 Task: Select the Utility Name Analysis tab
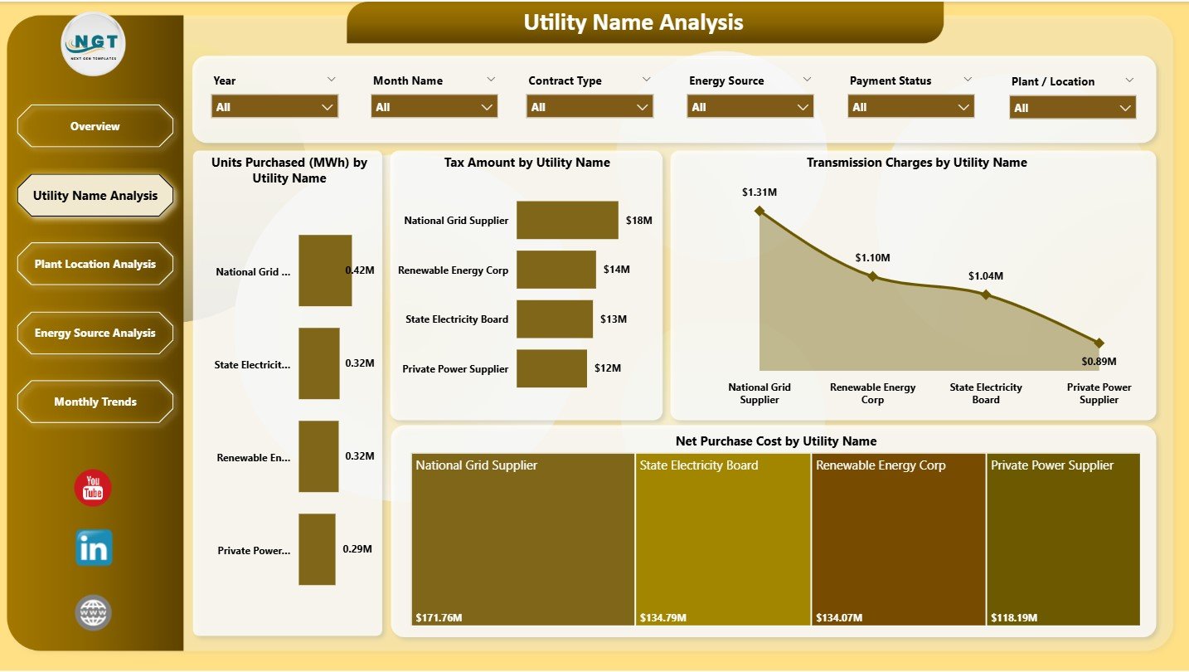[x=95, y=195]
